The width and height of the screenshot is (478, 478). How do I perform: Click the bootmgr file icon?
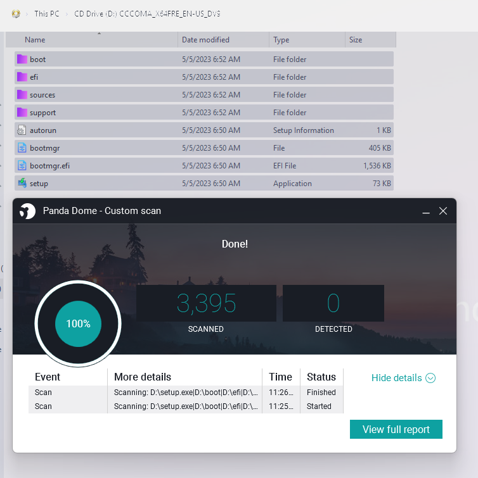[x=22, y=148]
